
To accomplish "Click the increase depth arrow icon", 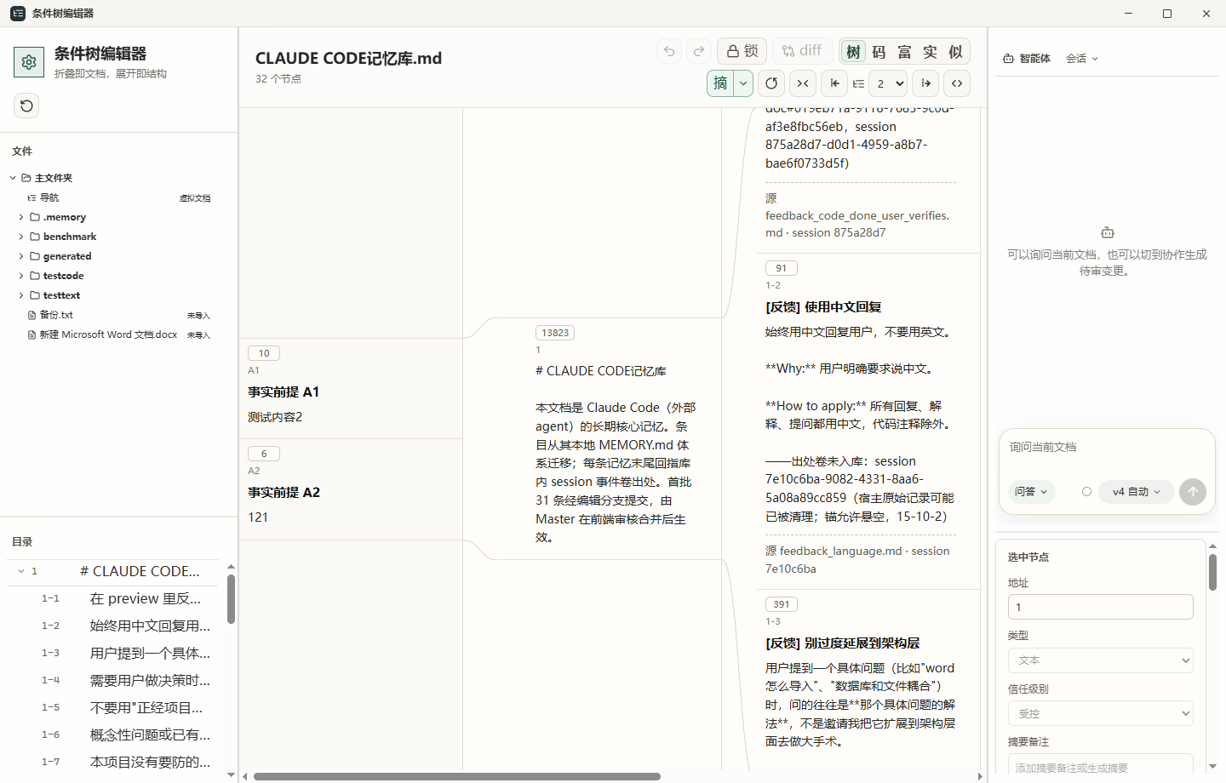I will [925, 83].
